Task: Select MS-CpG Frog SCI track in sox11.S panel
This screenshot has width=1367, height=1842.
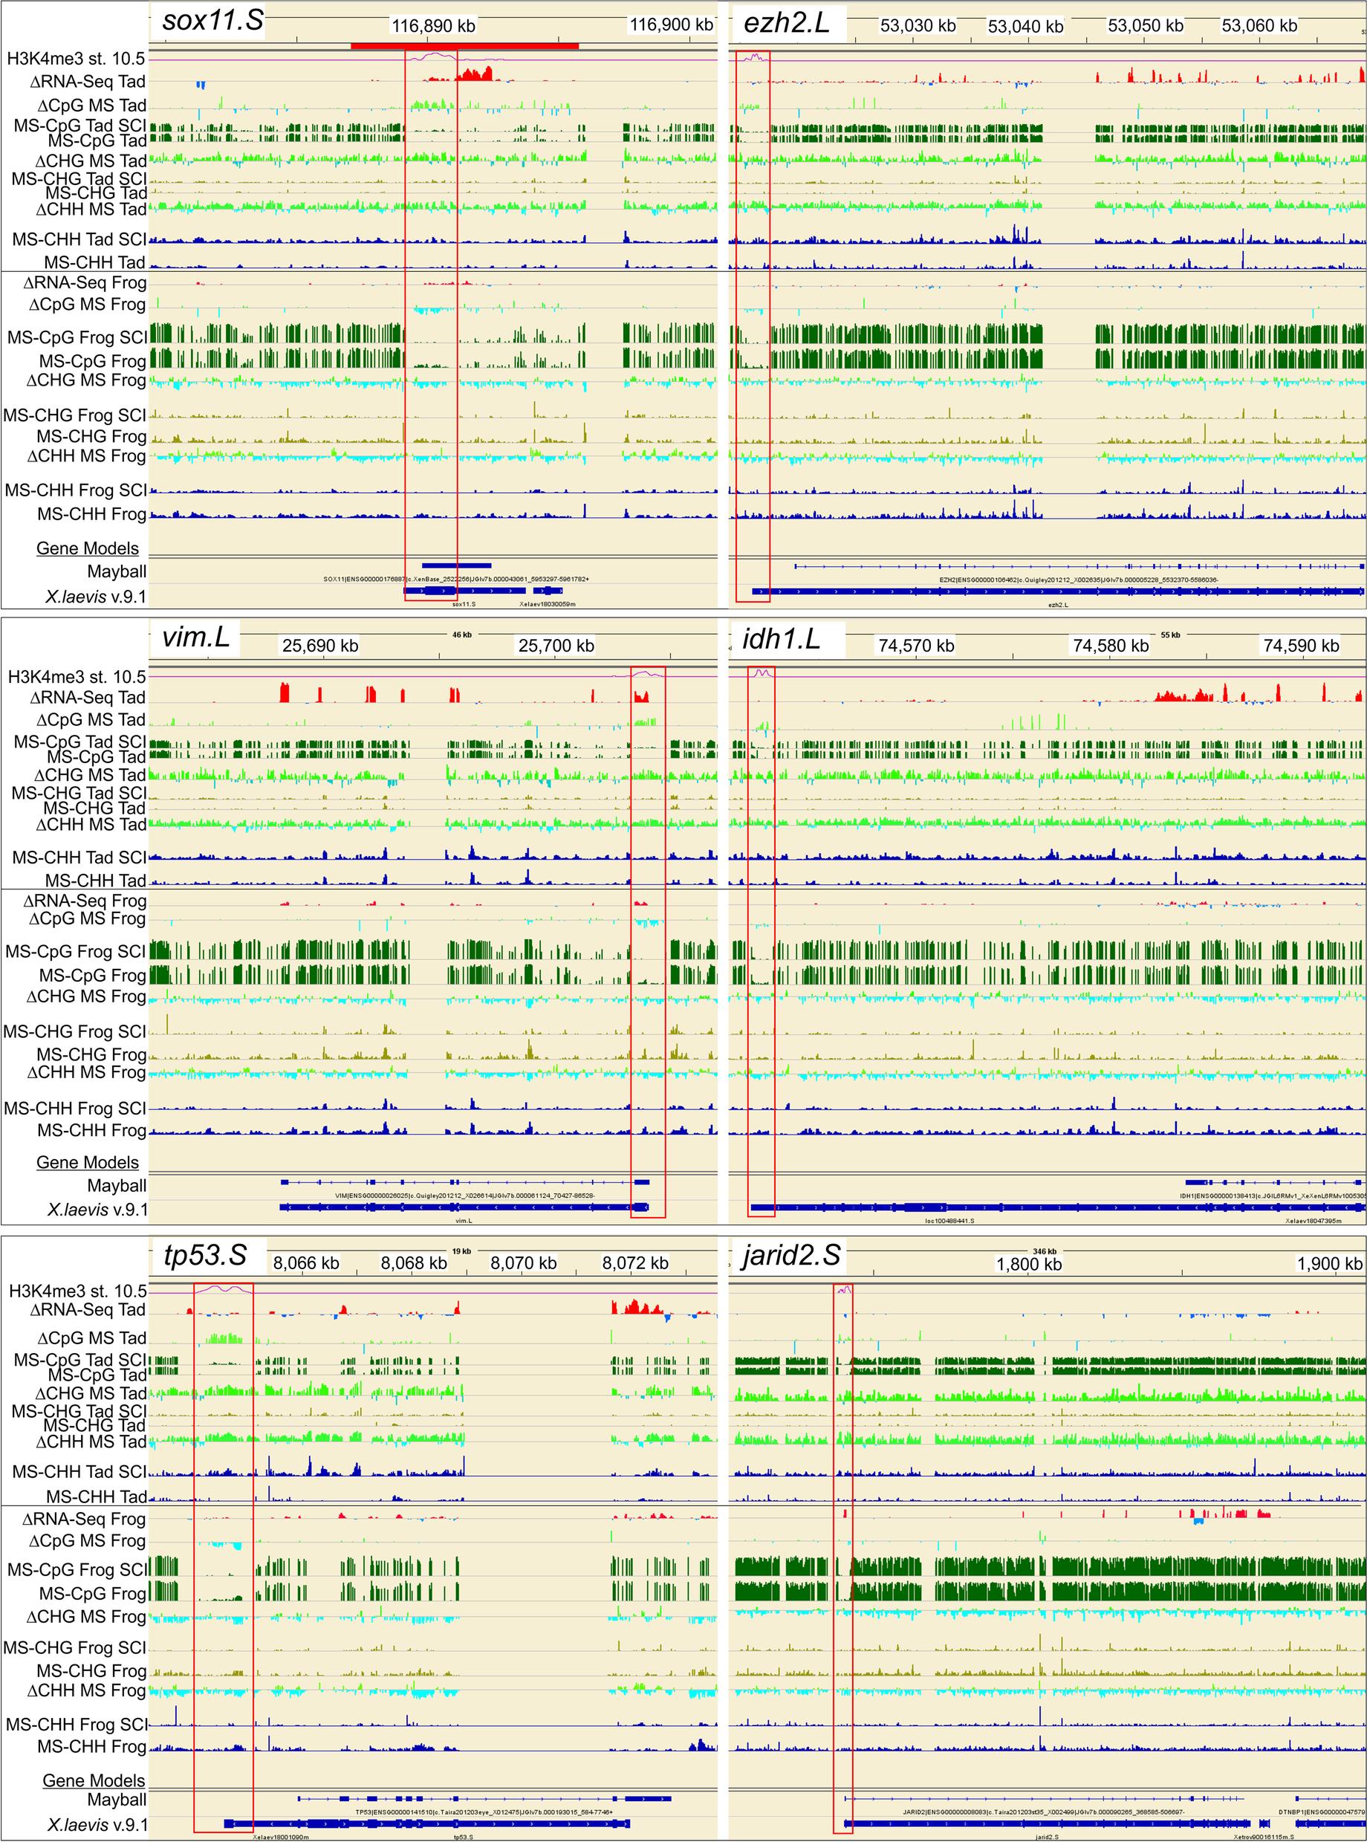Action: (x=77, y=337)
